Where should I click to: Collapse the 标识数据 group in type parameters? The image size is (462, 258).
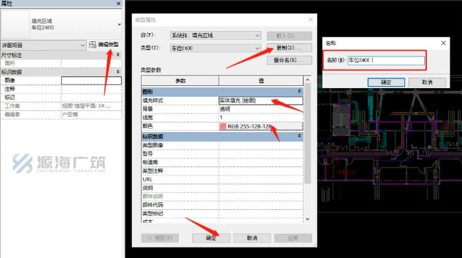299,136
